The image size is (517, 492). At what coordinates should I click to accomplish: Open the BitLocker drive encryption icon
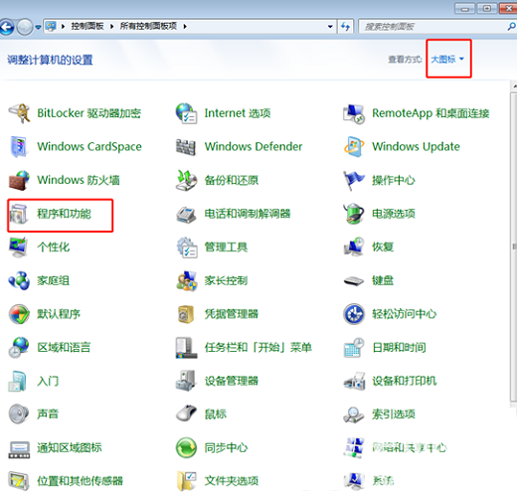pyautogui.click(x=19, y=113)
